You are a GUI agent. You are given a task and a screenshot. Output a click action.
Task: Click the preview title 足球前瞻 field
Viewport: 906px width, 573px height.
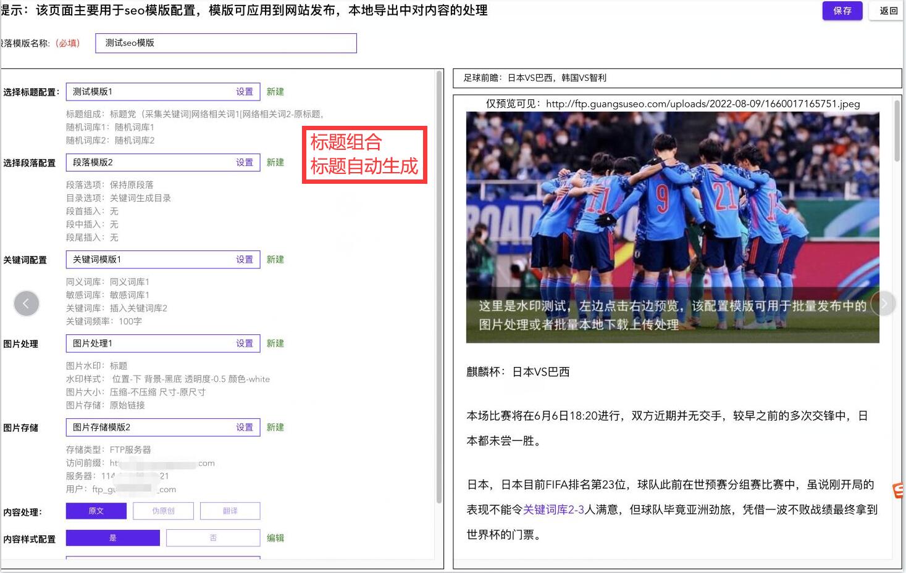pyautogui.click(x=677, y=78)
